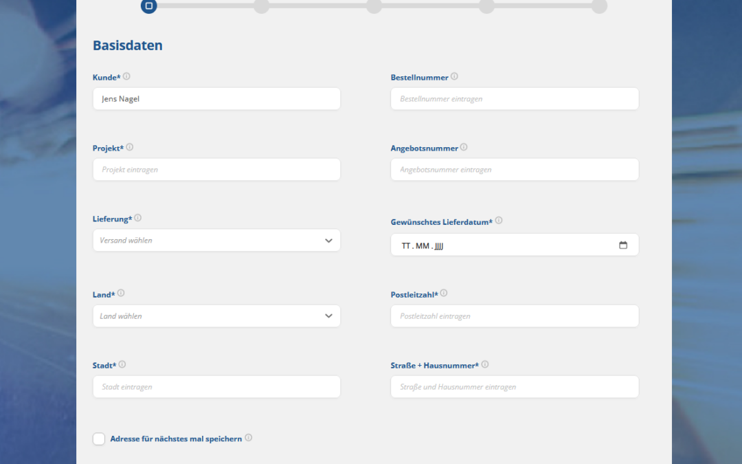The width and height of the screenshot is (742, 464).
Task: Click the Postleitzahl eintragen input field
Action: [x=515, y=316]
